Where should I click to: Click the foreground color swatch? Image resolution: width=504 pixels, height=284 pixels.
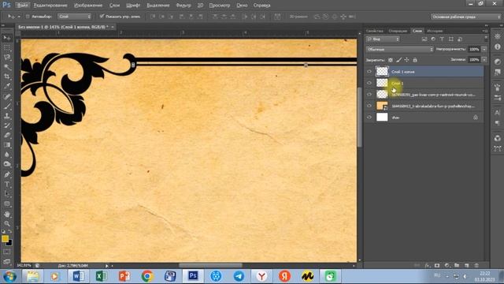(x=5, y=238)
